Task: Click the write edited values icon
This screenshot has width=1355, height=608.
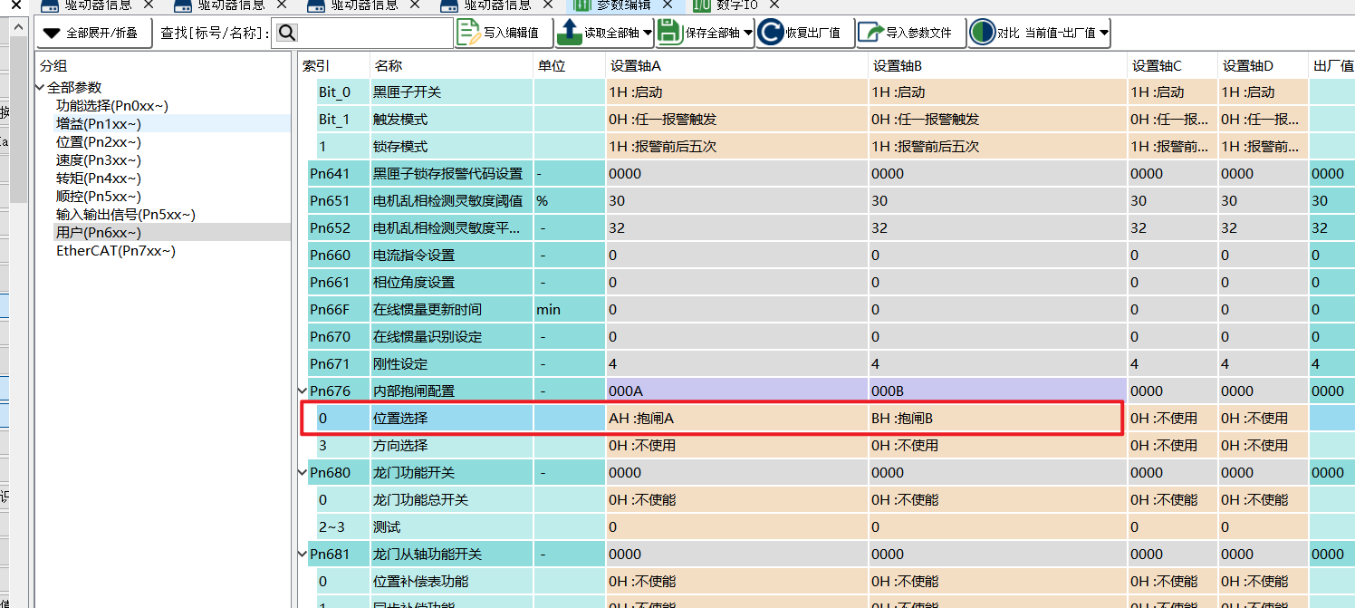Action: (469, 33)
